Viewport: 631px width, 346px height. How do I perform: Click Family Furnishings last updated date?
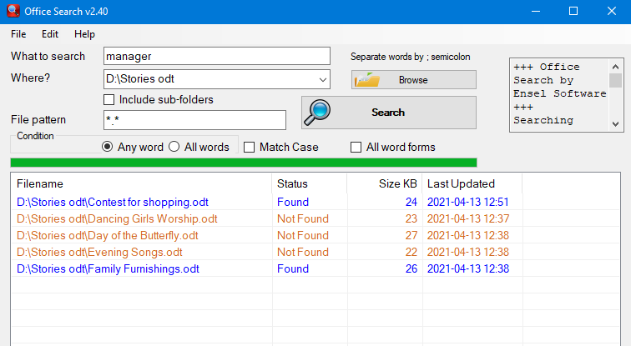click(x=468, y=268)
